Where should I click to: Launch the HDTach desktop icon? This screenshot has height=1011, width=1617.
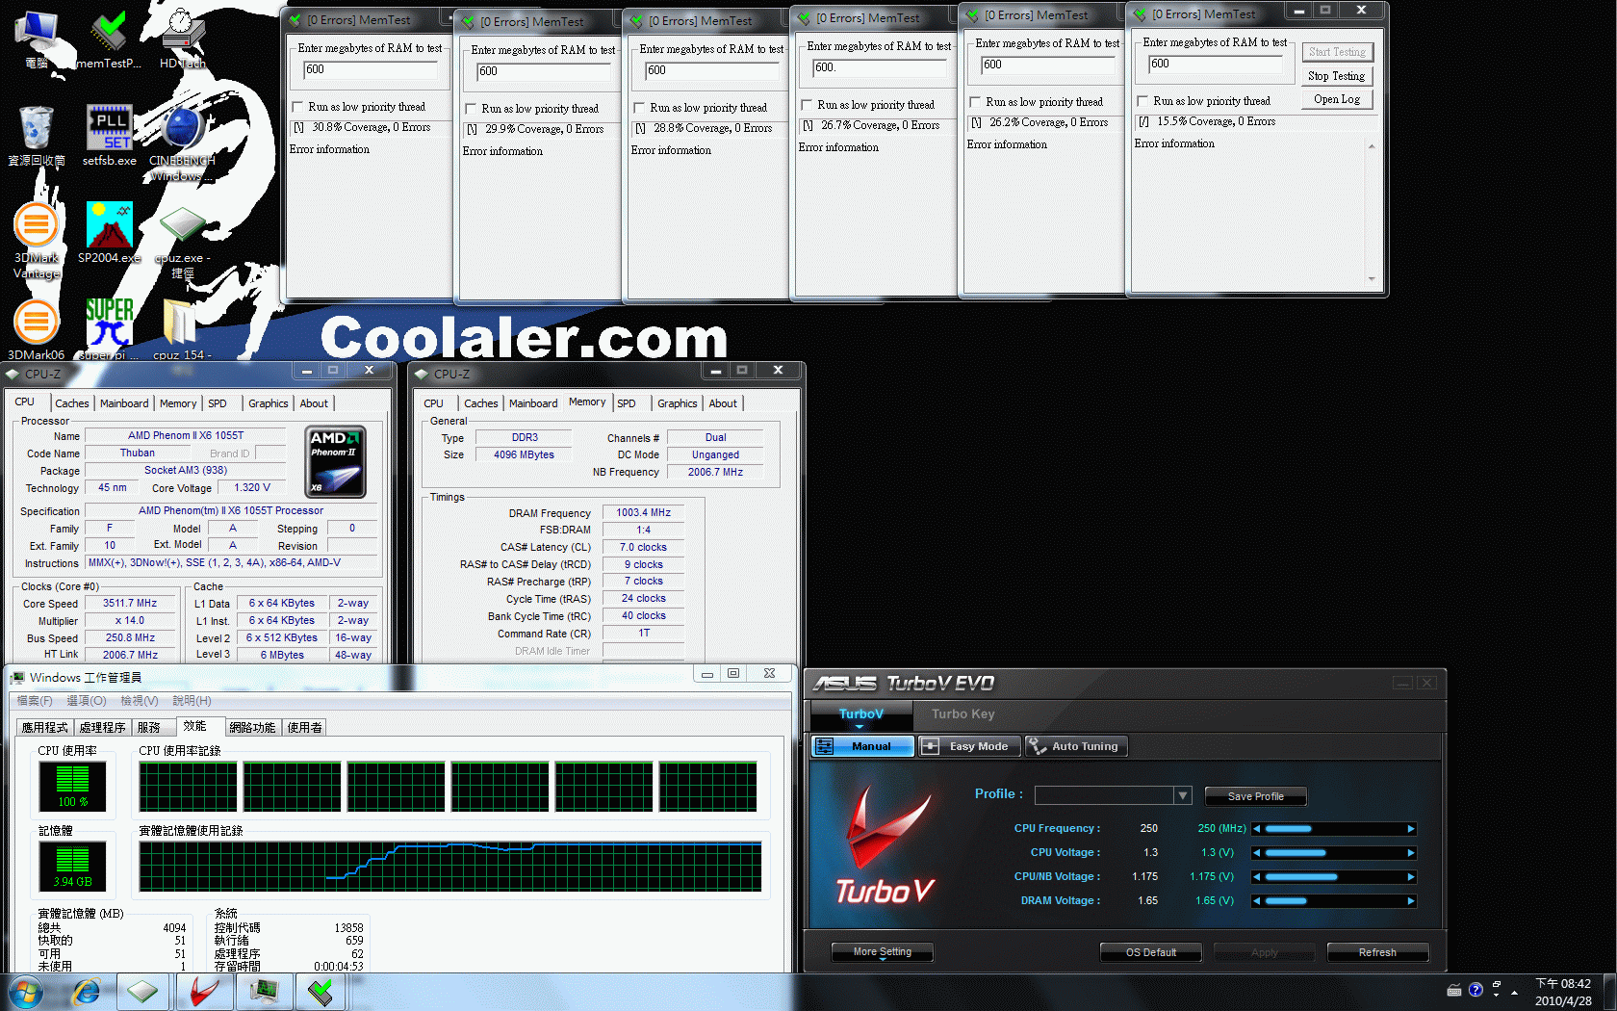182,39
